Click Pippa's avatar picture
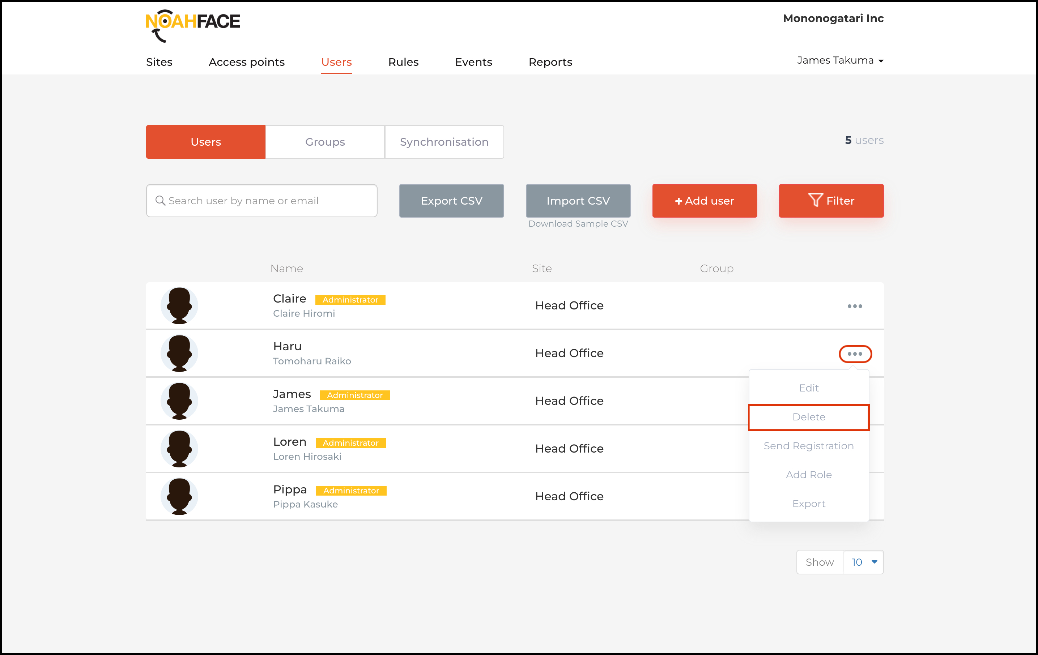The height and width of the screenshot is (655, 1038). click(x=179, y=496)
